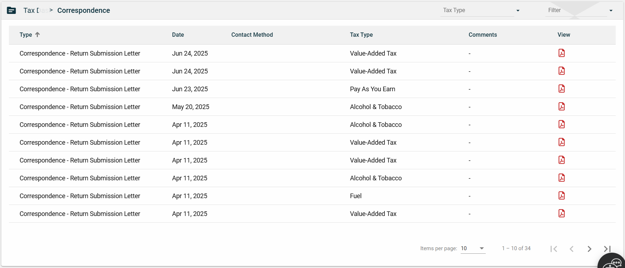The height and width of the screenshot is (268, 625).
Task: Click the Contact Method column header
Action: (252, 35)
